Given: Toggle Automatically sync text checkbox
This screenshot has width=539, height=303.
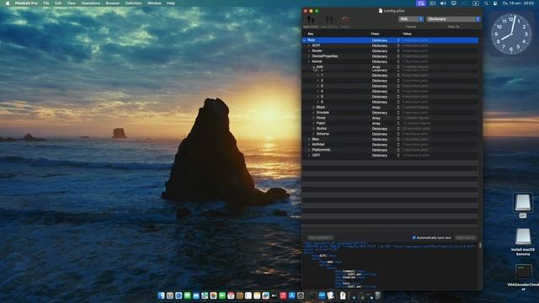Looking at the screenshot, I should (x=414, y=237).
